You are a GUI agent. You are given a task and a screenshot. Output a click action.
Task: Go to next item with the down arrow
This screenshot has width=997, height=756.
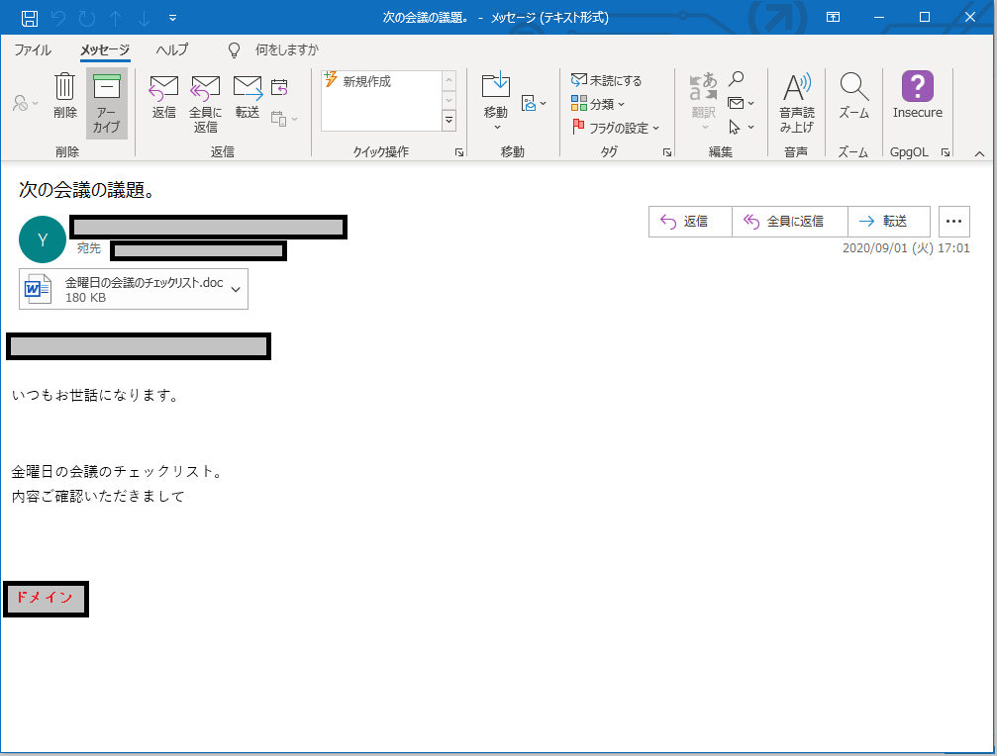click(x=145, y=18)
